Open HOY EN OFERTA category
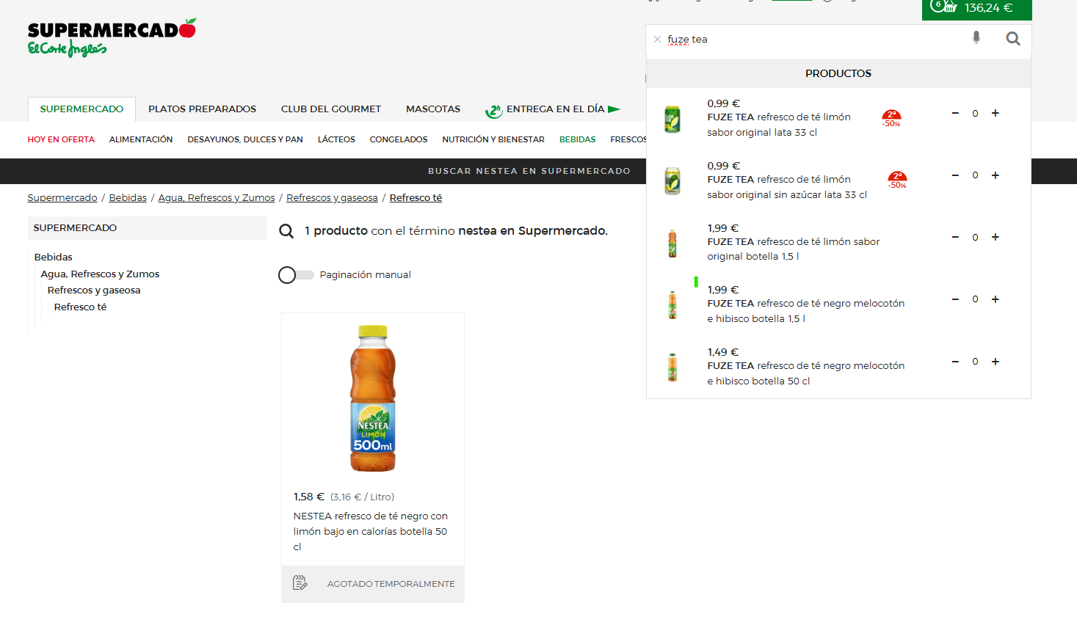This screenshot has height=625, width=1077. (x=61, y=139)
